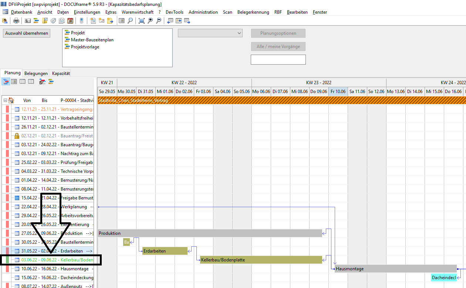This screenshot has width=466, height=288.
Task: Click the fit-to-window square toolbar icon
Action: (142, 21)
